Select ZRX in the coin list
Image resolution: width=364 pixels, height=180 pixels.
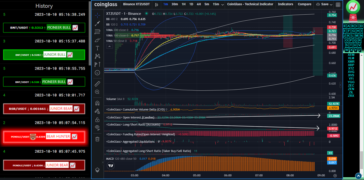click(351, 96)
